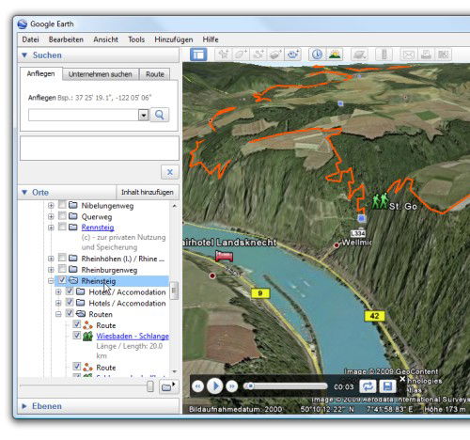Check the Rheinhöhen (l.) / Rhine checkbox

click(x=62, y=258)
